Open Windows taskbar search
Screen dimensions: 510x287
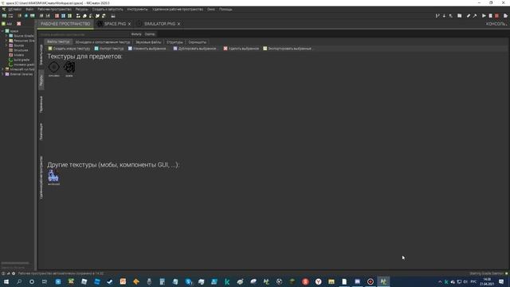tap(19, 281)
